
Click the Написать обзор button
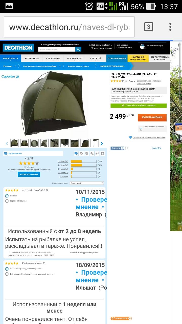(x=29, y=174)
